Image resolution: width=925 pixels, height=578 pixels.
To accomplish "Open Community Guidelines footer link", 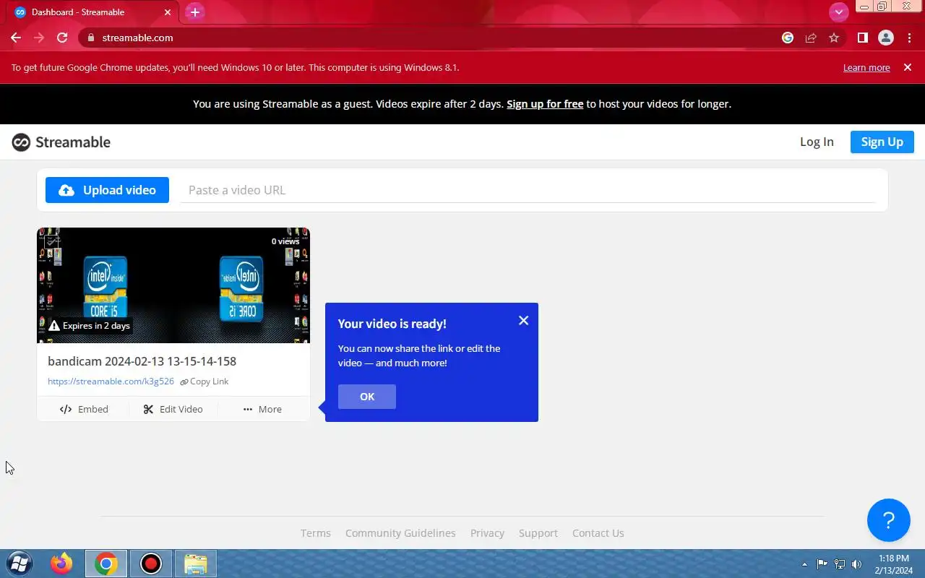I will 400,533.
